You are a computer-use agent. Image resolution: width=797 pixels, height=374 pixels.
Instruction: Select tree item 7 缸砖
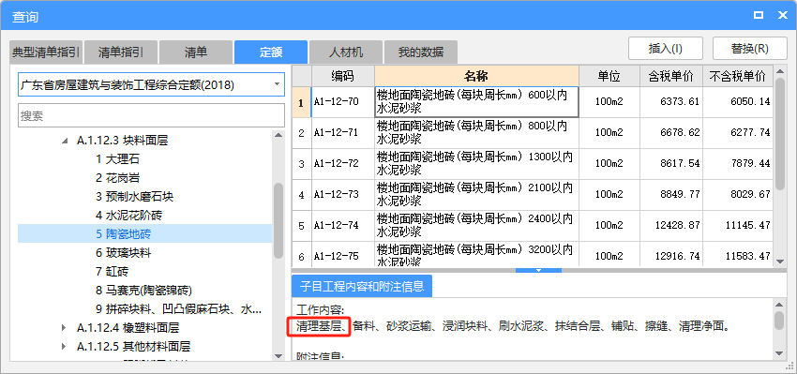112,272
